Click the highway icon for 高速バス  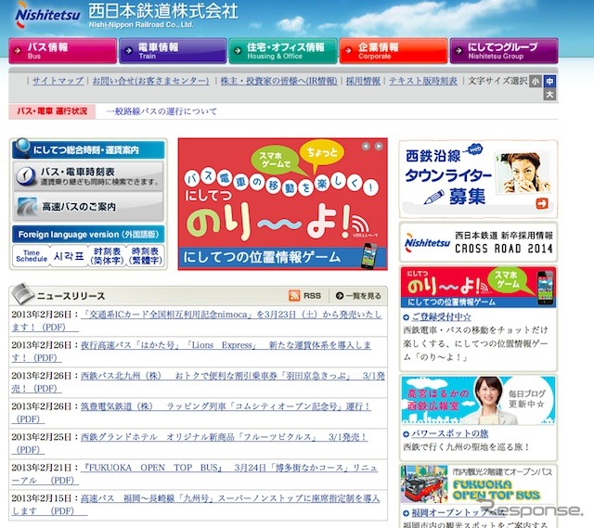pyautogui.click(x=27, y=206)
